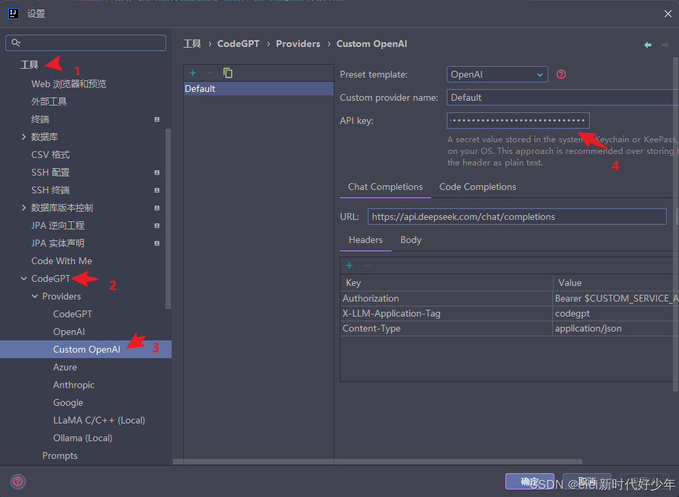Remove the selected provider with minus icon

pos(210,73)
